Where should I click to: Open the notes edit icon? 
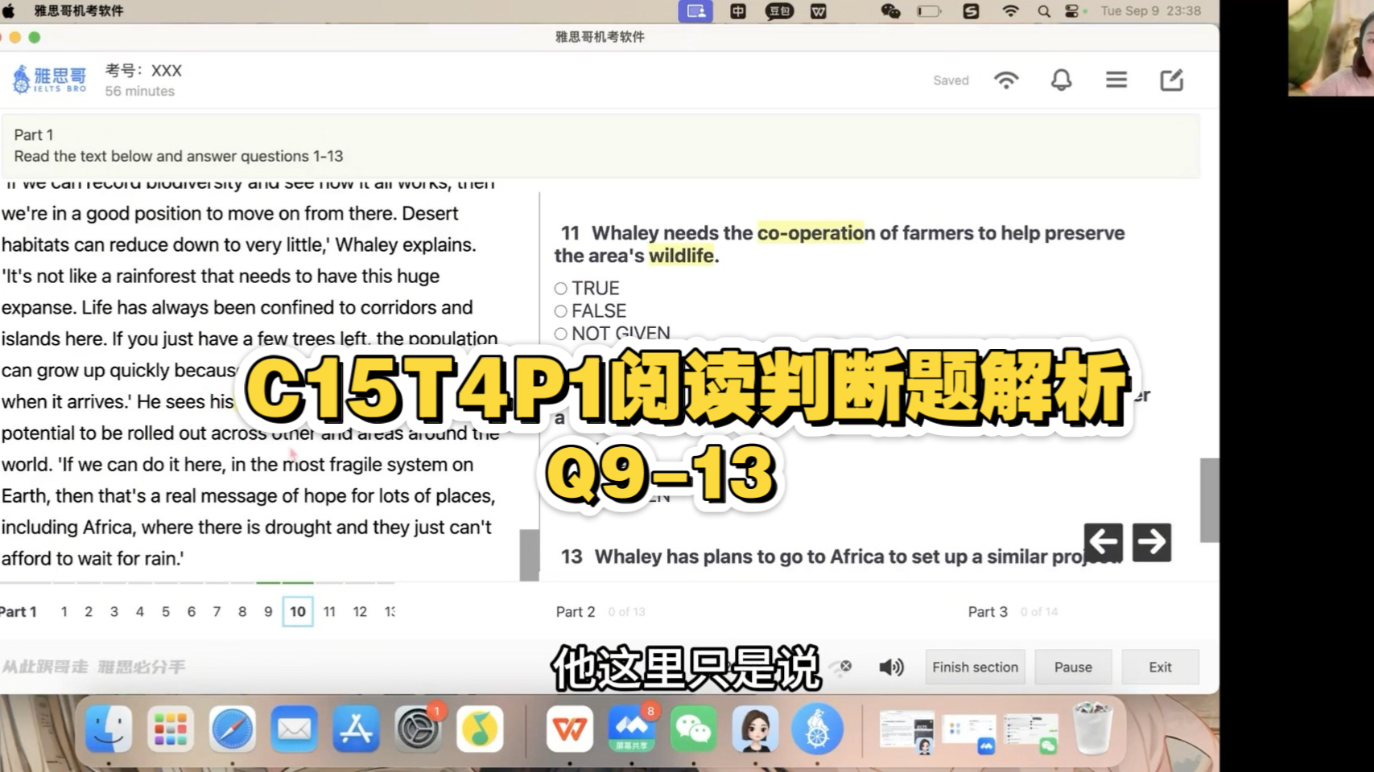(1171, 80)
